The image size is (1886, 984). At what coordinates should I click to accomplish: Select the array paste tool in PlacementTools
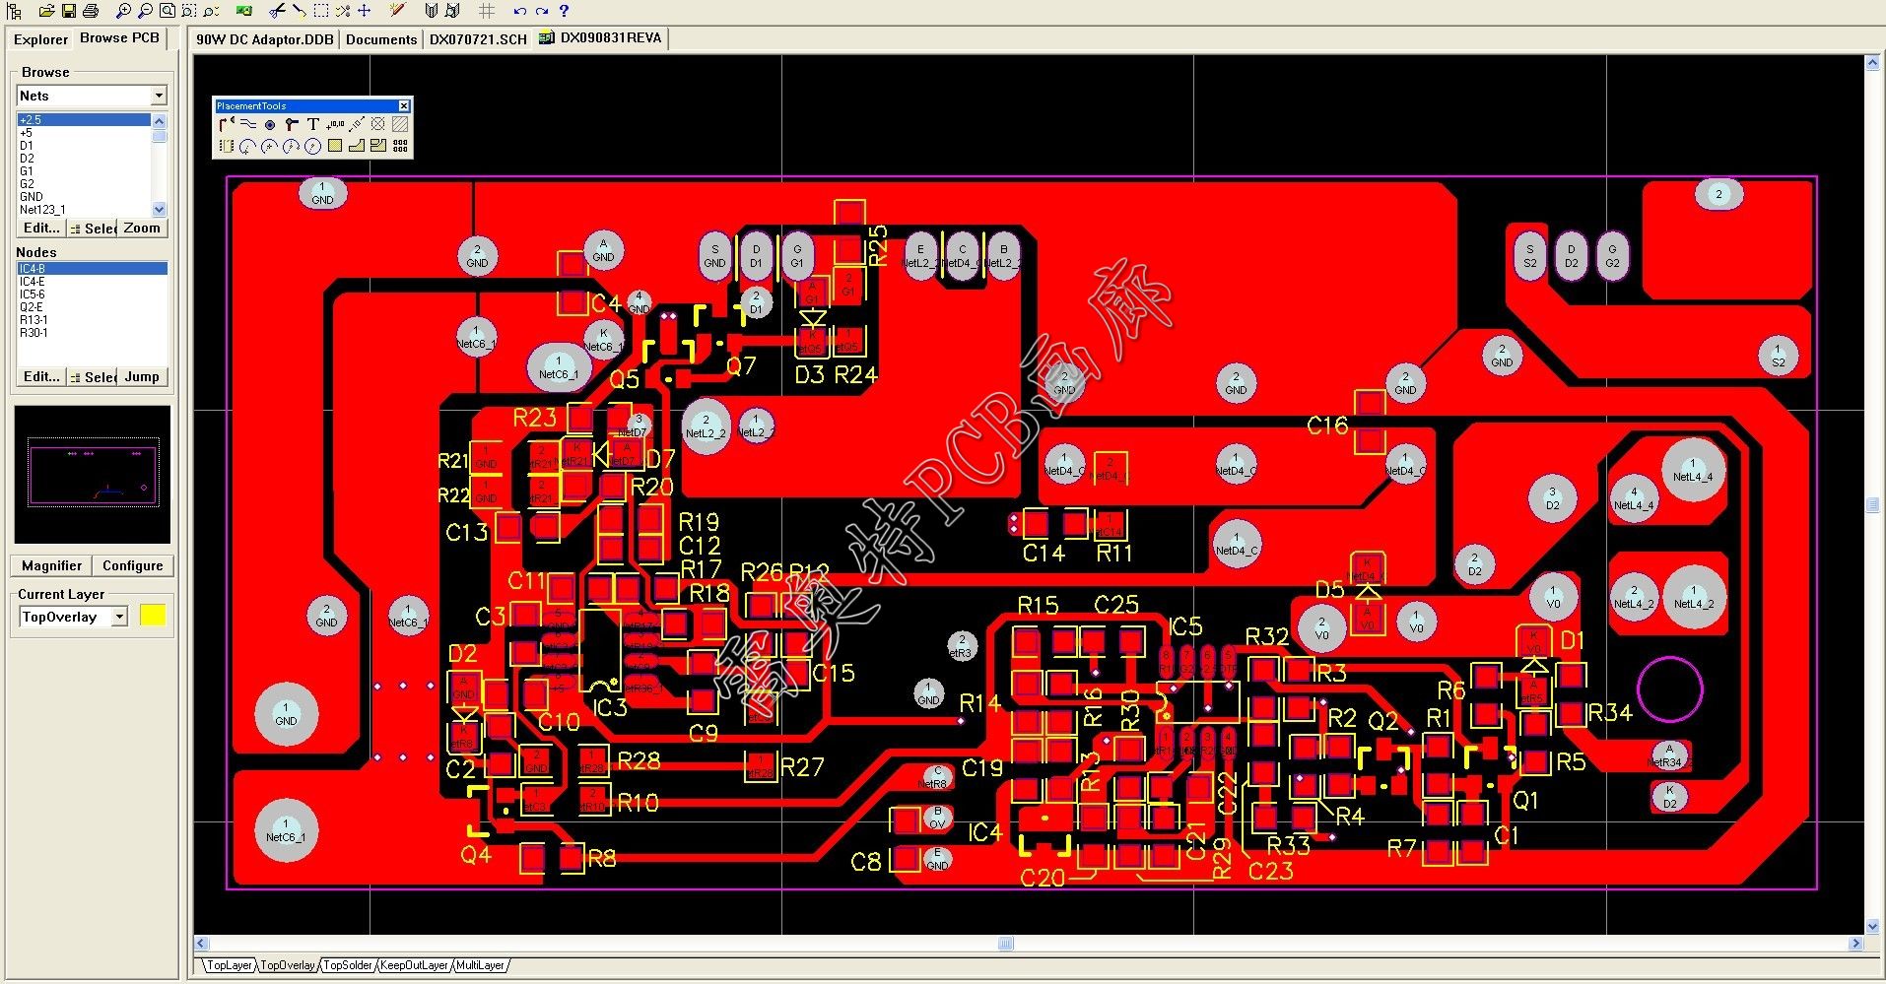point(400,146)
